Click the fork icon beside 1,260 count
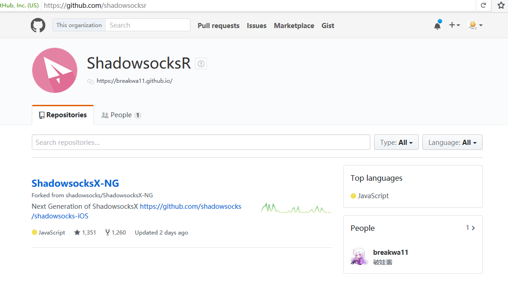Image resolution: width=508 pixels, height=292 pixels. pos(107,232)
